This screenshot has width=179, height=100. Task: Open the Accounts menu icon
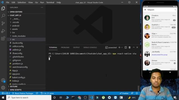click(x=3, y=80)
